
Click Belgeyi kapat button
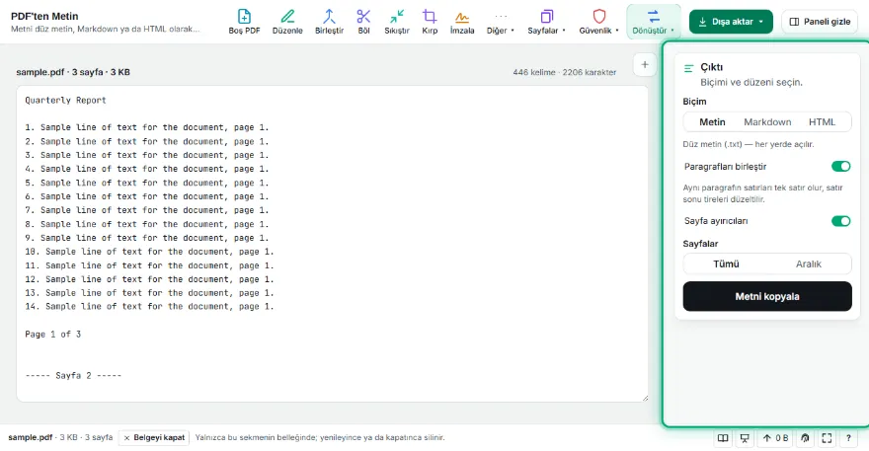click(x=153, y=438)
